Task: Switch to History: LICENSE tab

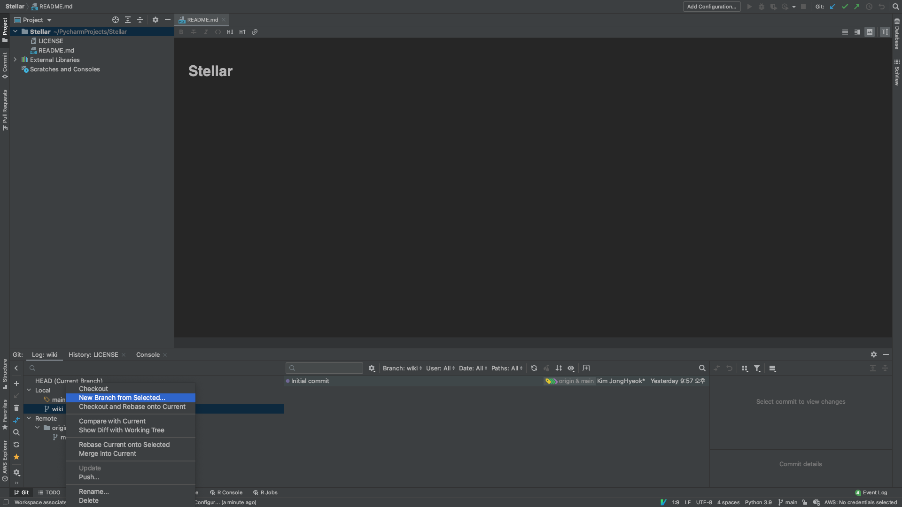Action: [x=93, y=355]
